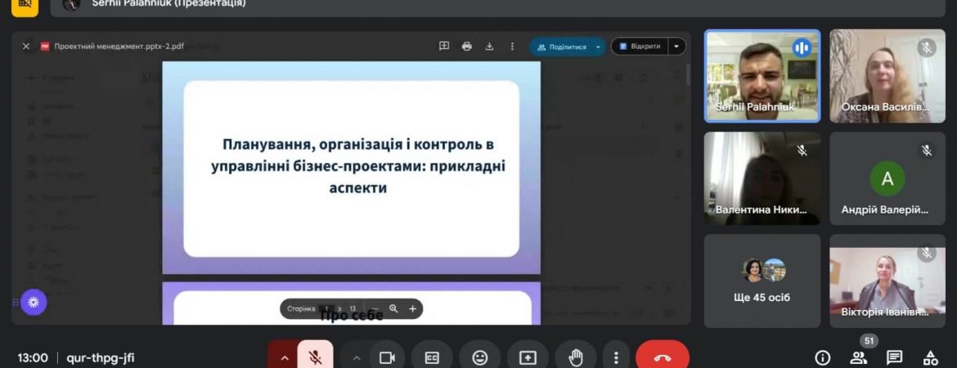Open meeting details info icon
Viewport: 957px width, 368px height.
pos(823,357)
